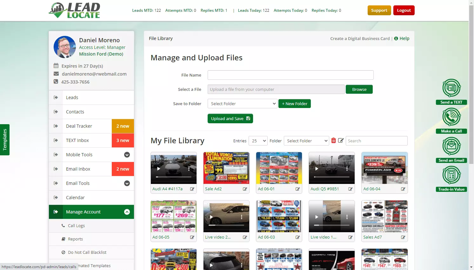Edit the Audi A4 #4117a file name
The height and width of the screenshot is (270, 474).
tap(192, 189)
